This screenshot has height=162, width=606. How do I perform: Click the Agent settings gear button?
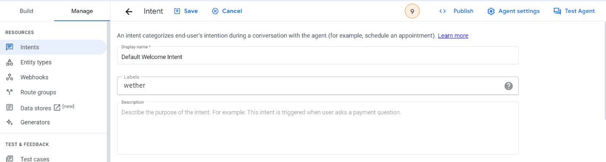pyautogui.click(x=513, y=11)
